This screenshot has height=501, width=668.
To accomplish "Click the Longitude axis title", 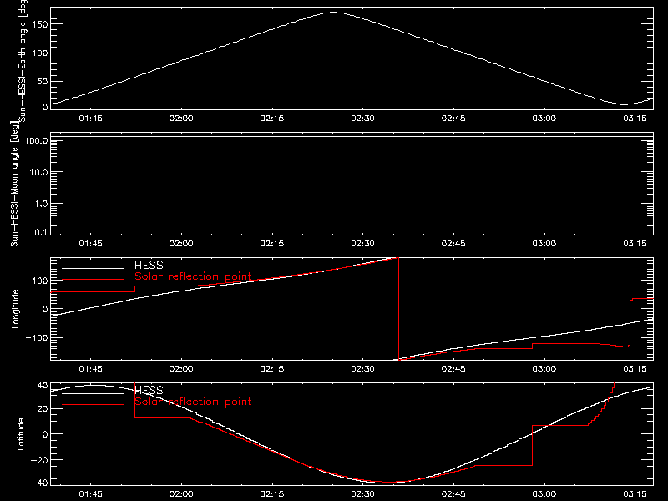I will point(15,309).
